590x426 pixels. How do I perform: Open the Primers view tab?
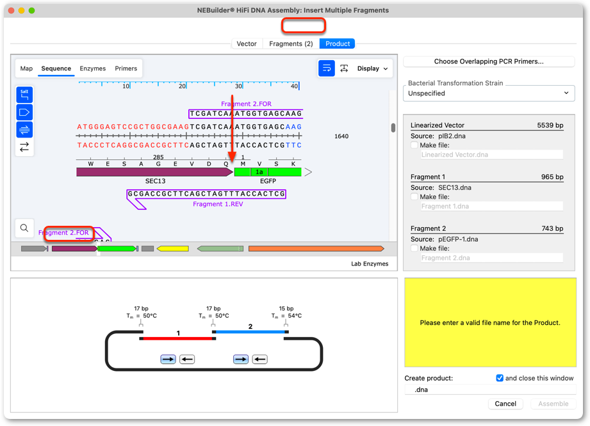(x=126, y=68)
